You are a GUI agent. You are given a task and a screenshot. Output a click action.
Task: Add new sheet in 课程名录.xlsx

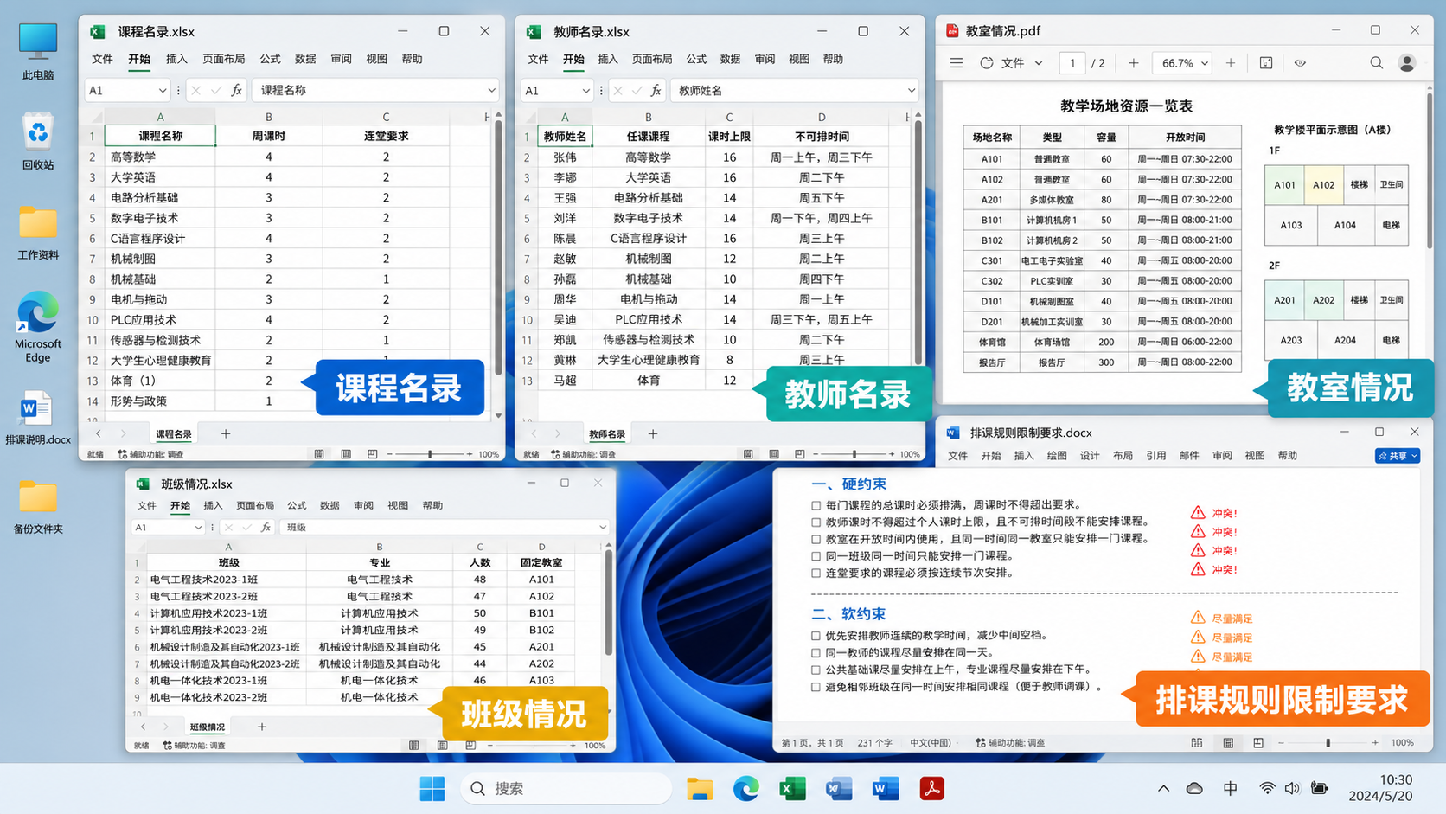226,433
